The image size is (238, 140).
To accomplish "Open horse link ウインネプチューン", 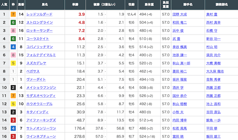I will point(41,137).
